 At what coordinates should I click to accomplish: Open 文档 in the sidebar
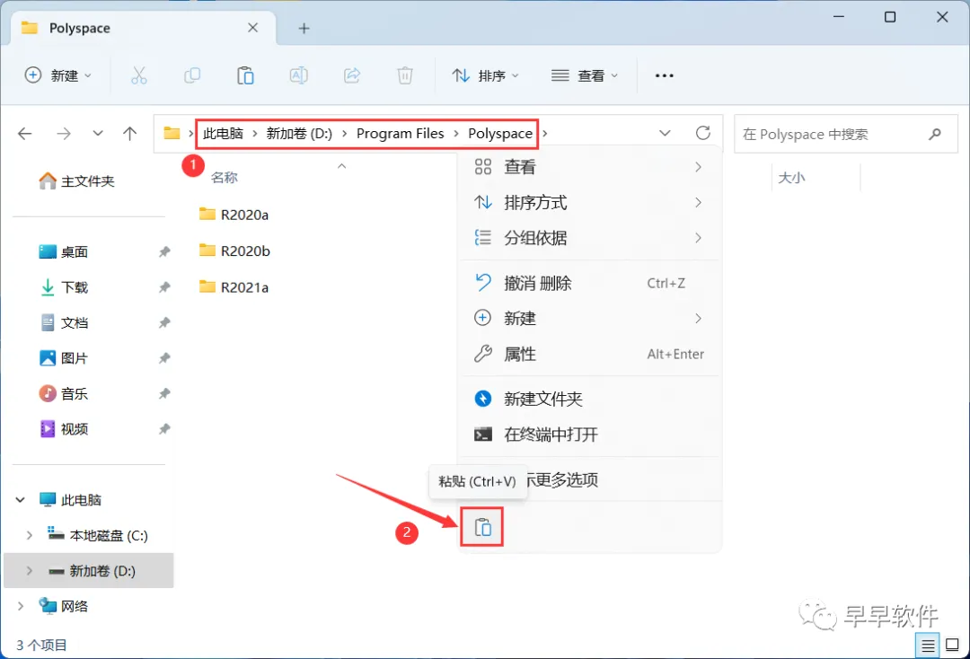pos(63,322)
